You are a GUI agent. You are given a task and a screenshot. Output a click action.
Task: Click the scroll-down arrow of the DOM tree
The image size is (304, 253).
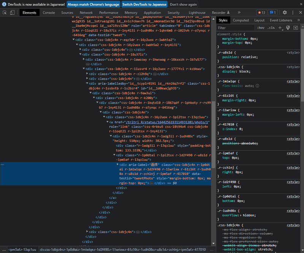[x=214, y=243]
